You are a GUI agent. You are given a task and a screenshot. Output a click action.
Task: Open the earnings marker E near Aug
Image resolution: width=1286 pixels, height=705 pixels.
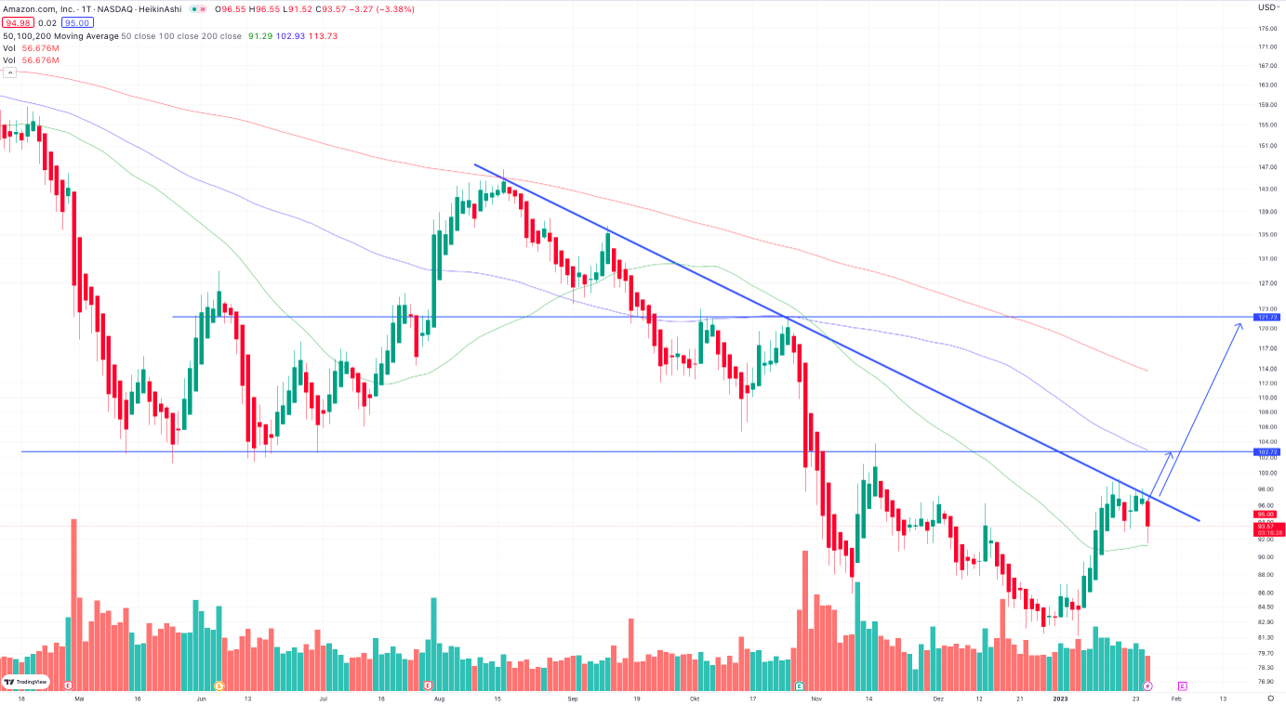[427, 685]
